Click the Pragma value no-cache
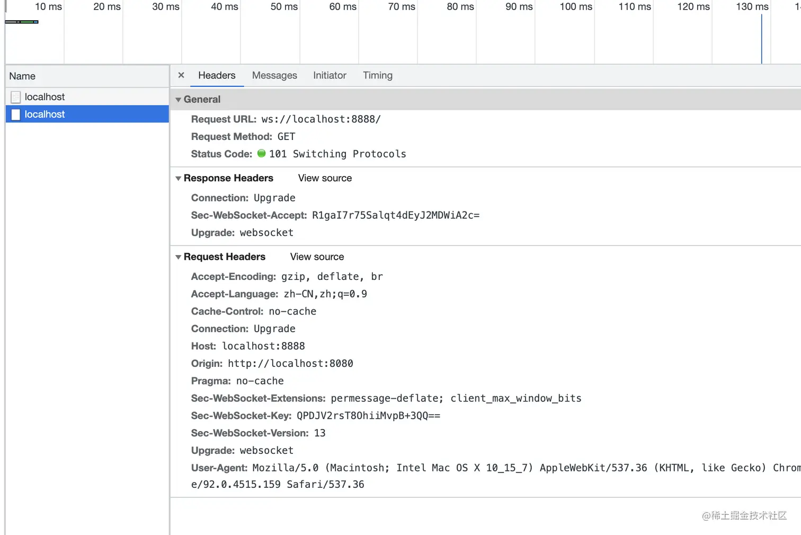Screen dimensions: 801x535 260,381
